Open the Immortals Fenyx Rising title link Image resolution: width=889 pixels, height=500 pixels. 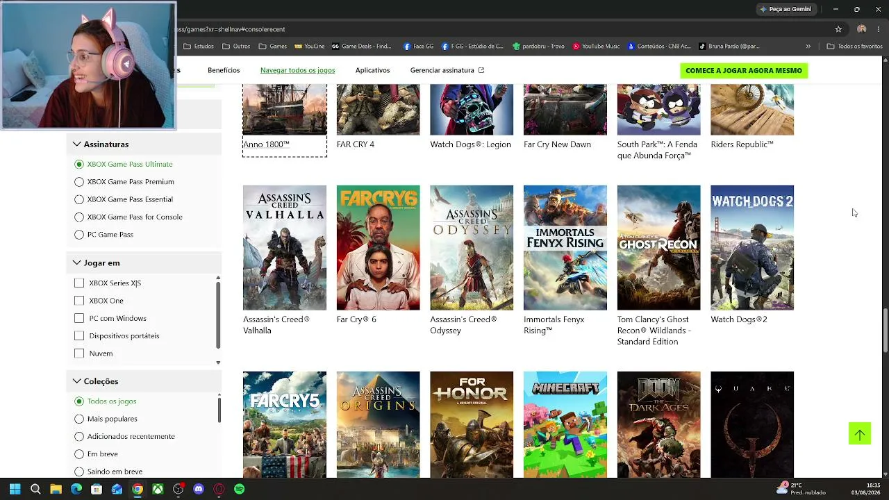point(554,325)
